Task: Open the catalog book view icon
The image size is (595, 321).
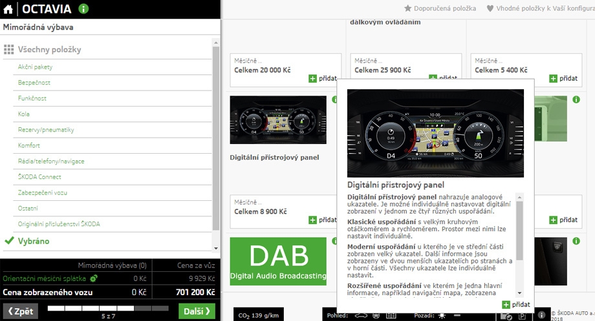Action: pos(391,315)
